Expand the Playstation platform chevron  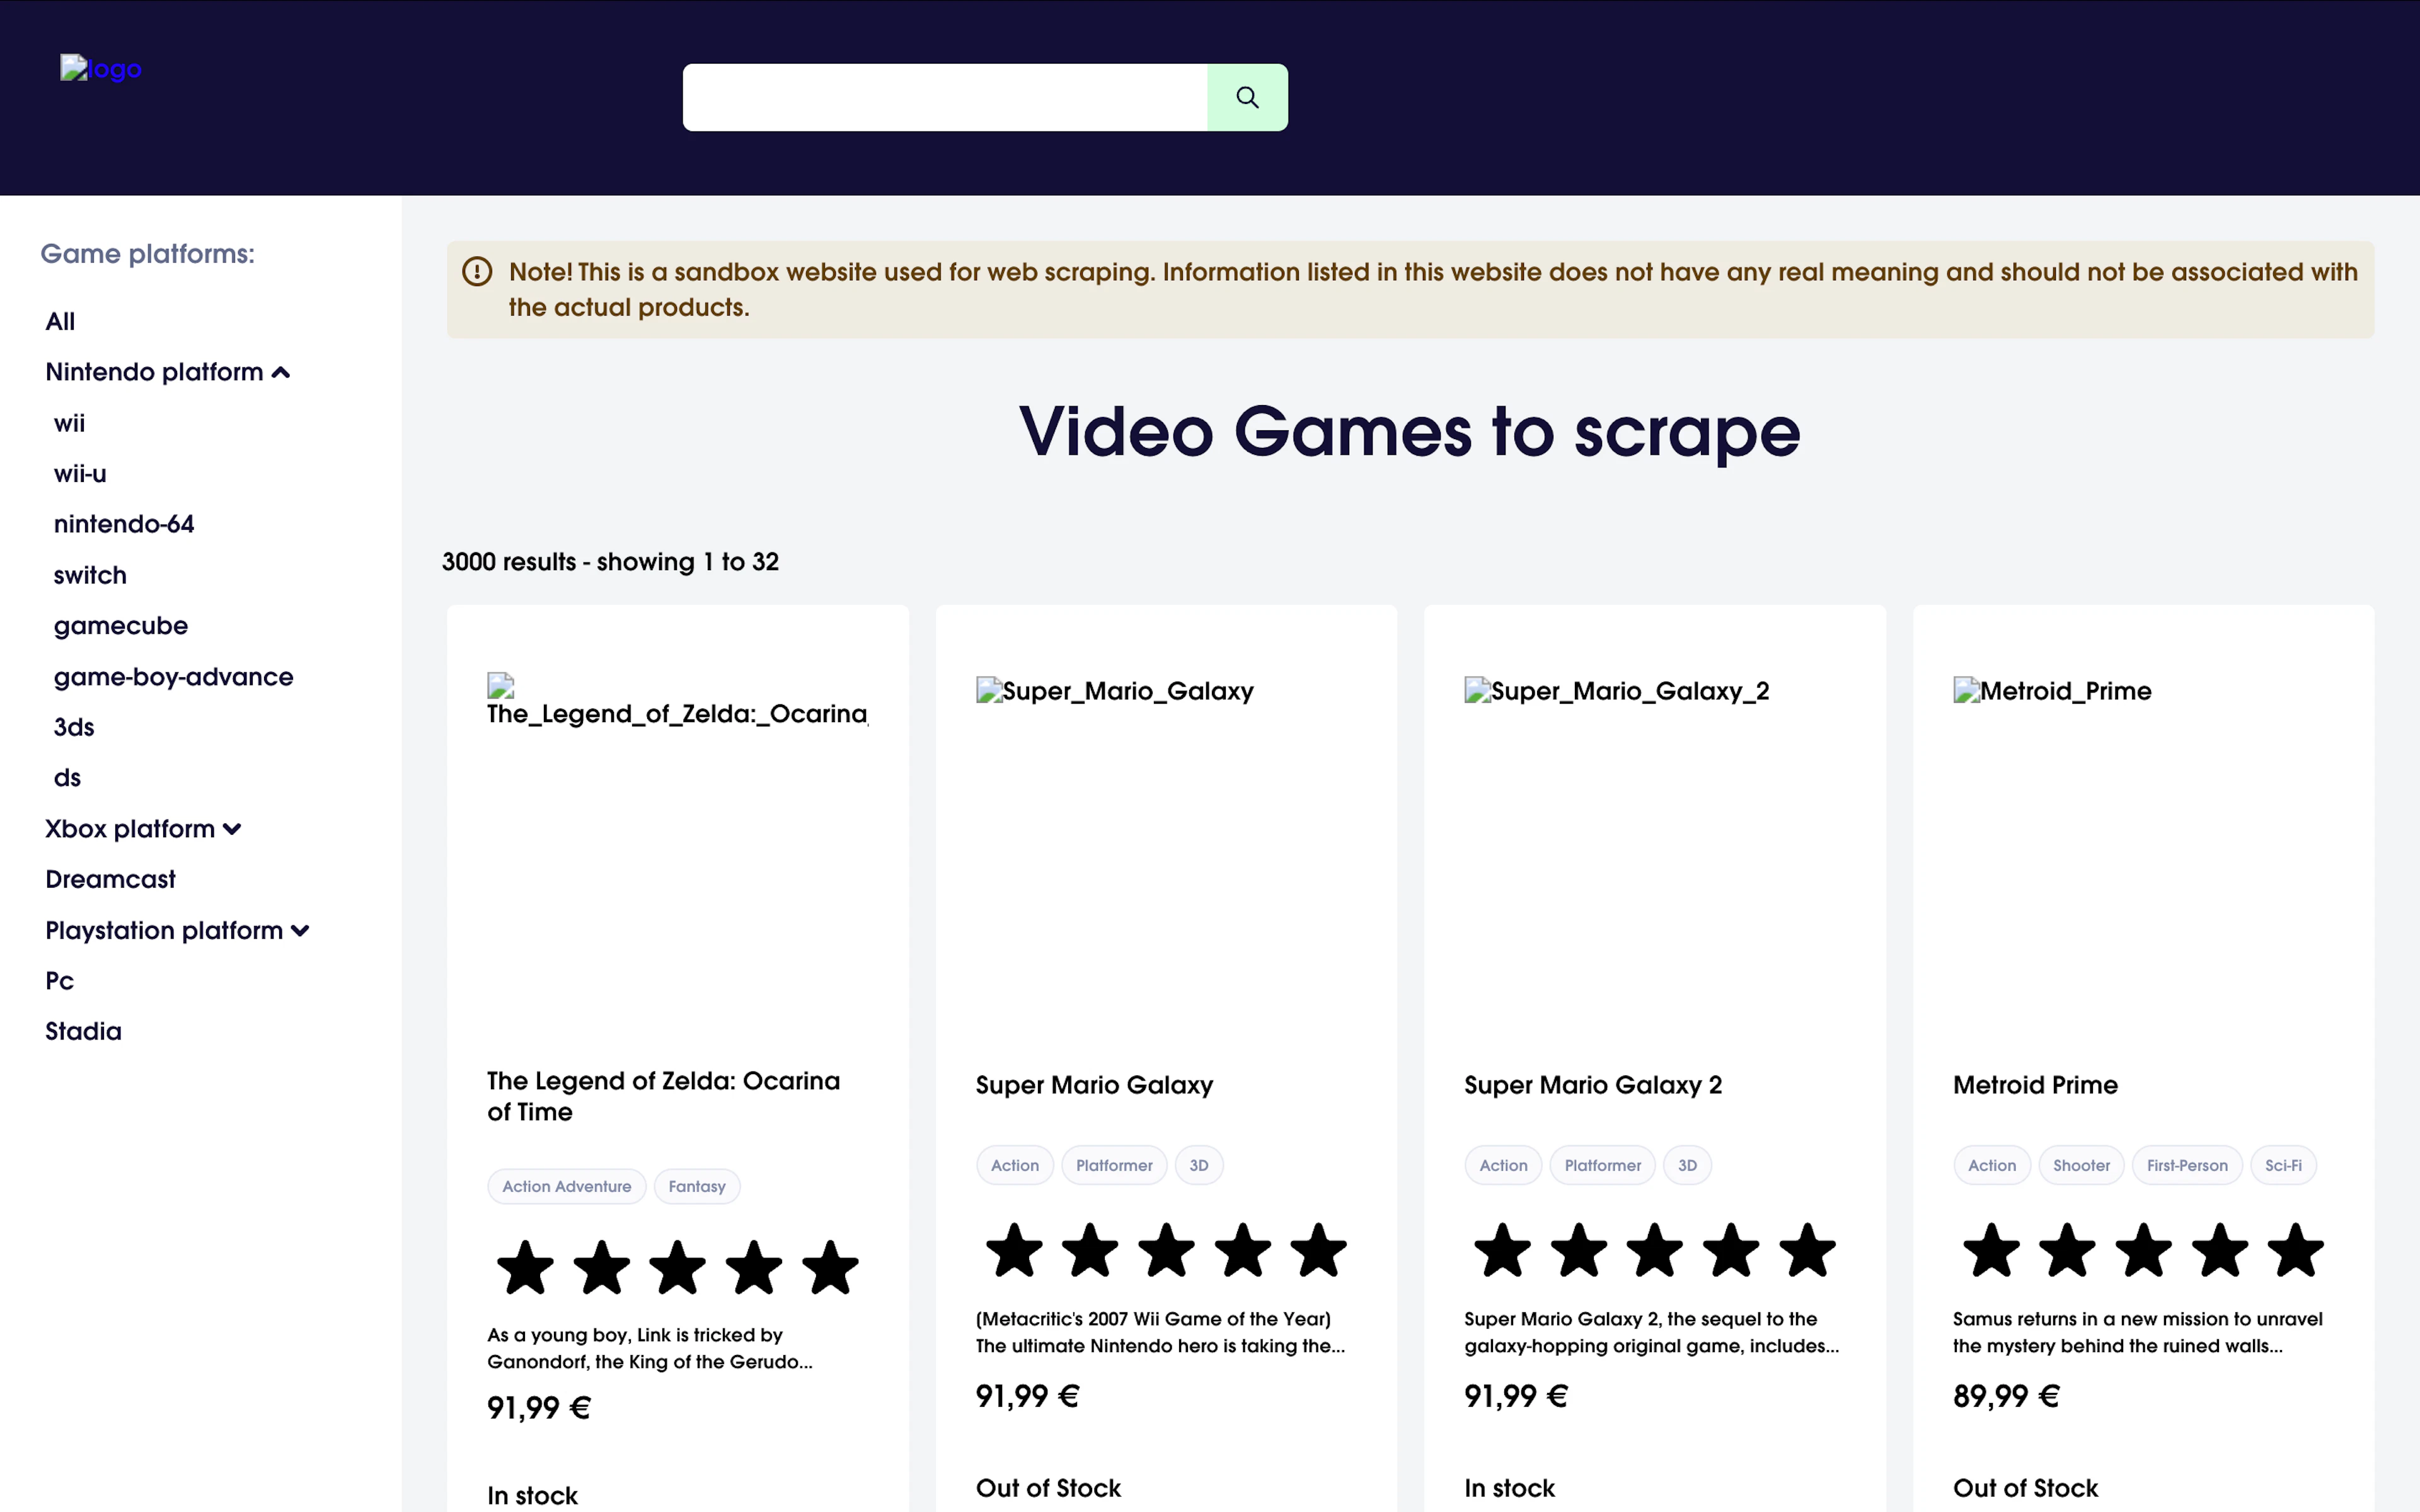coord(300,931)
